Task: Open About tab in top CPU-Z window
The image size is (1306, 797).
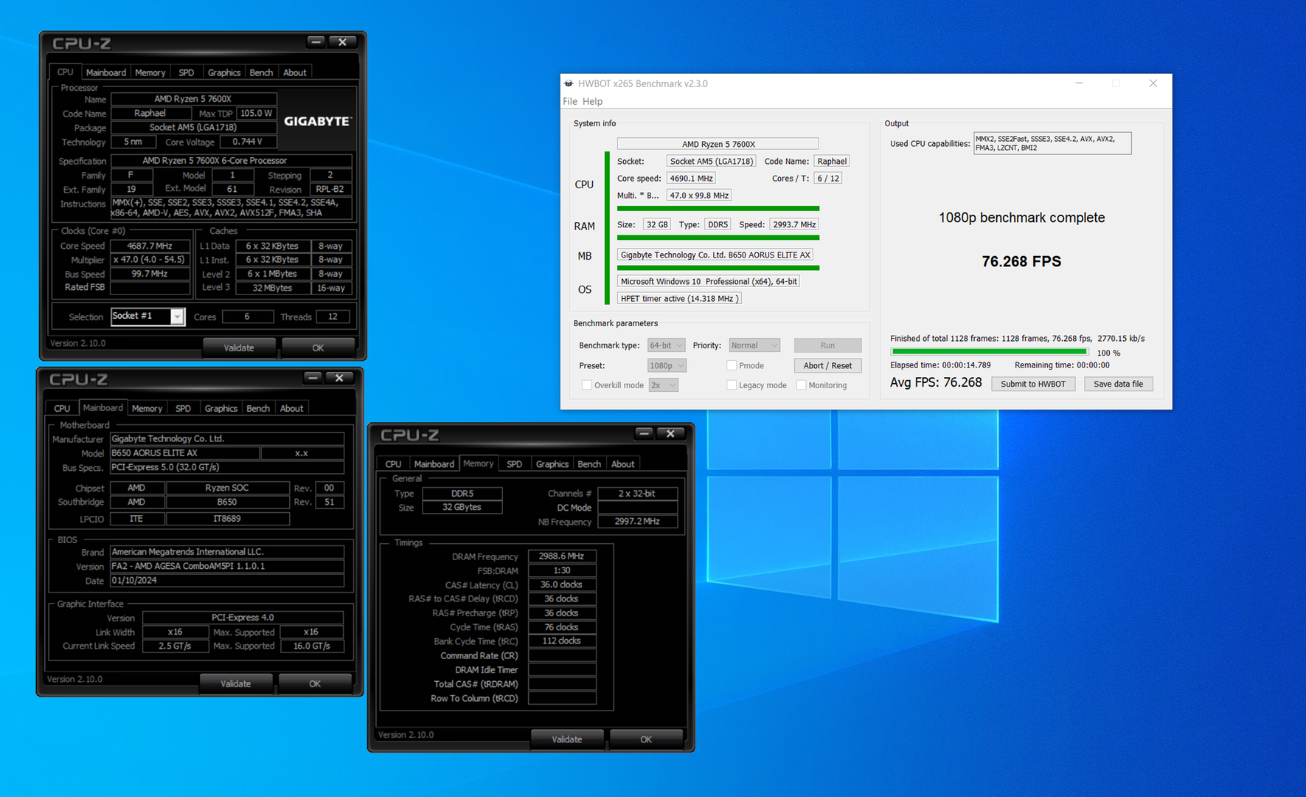Action: (295, 72)
